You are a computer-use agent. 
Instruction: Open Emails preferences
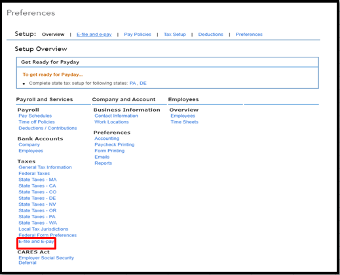102,157
